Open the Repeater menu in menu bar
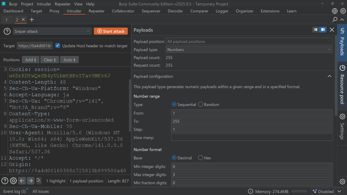The height and width of the screenshot is (195, 347). tap(63, 4)
